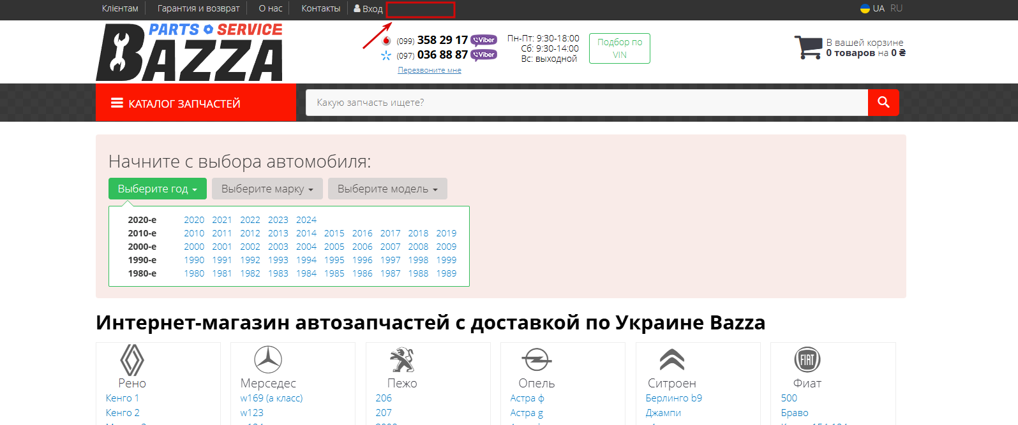Click the hamburger icon in Каталог запчастей

[117, 103]
